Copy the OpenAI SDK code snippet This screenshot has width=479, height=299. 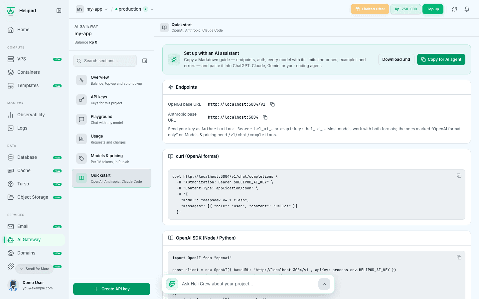[459, 257]
